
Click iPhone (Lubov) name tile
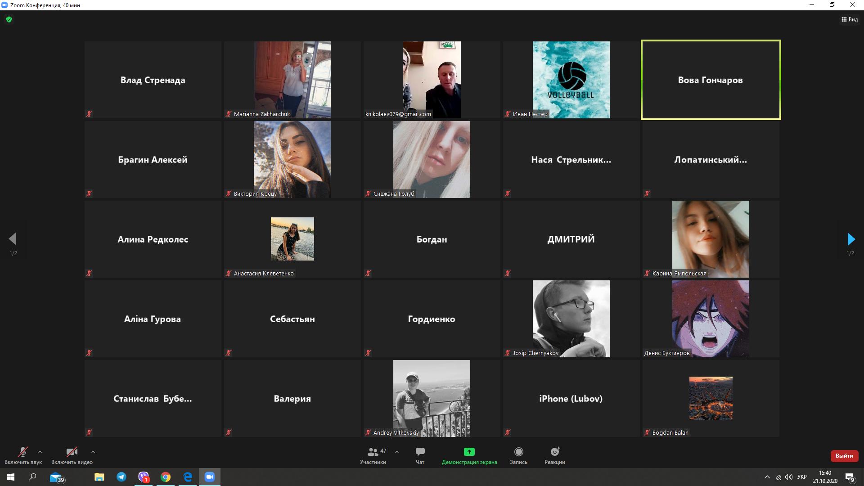(x=571, y=399)
